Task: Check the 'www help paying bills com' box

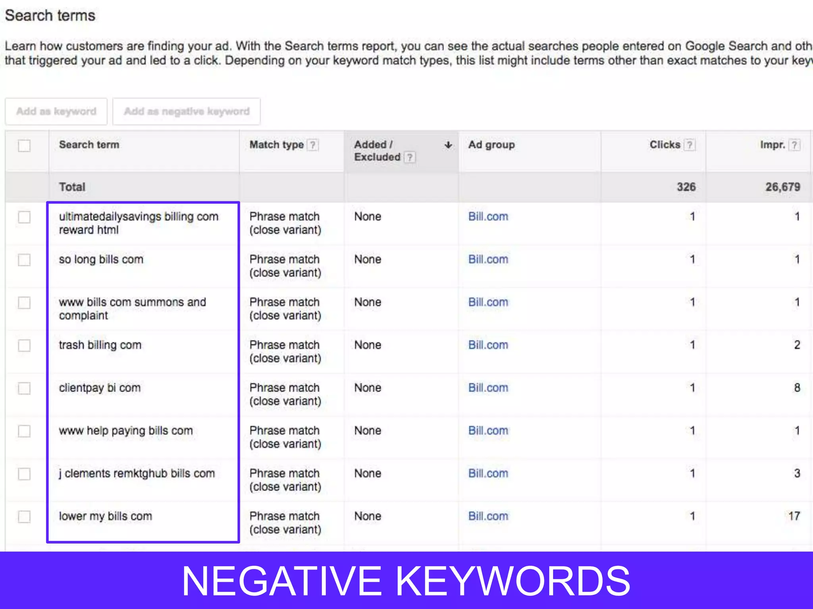Action: [24, 431]
